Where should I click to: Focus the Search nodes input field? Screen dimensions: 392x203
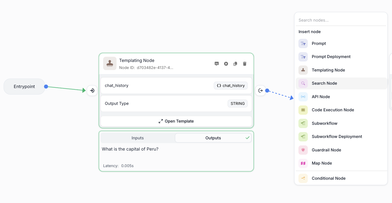tap(341, 20)
